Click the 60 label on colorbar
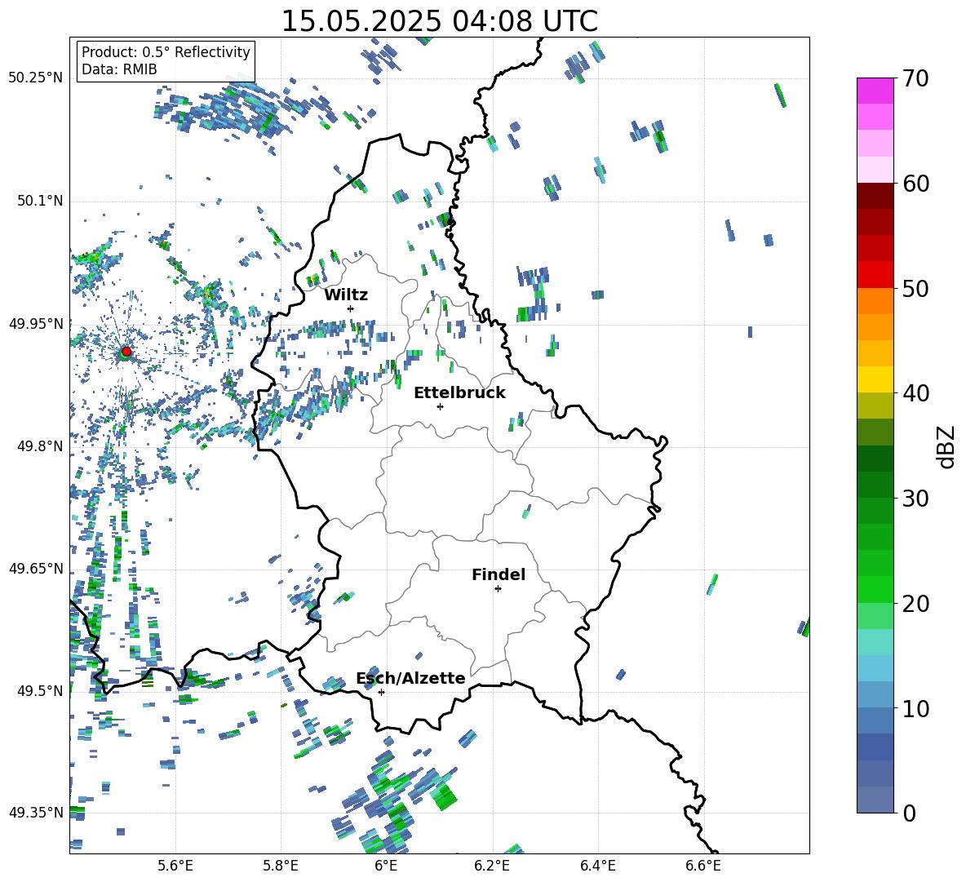The height and width of the screenshot is (882, 966). point(915,184)
